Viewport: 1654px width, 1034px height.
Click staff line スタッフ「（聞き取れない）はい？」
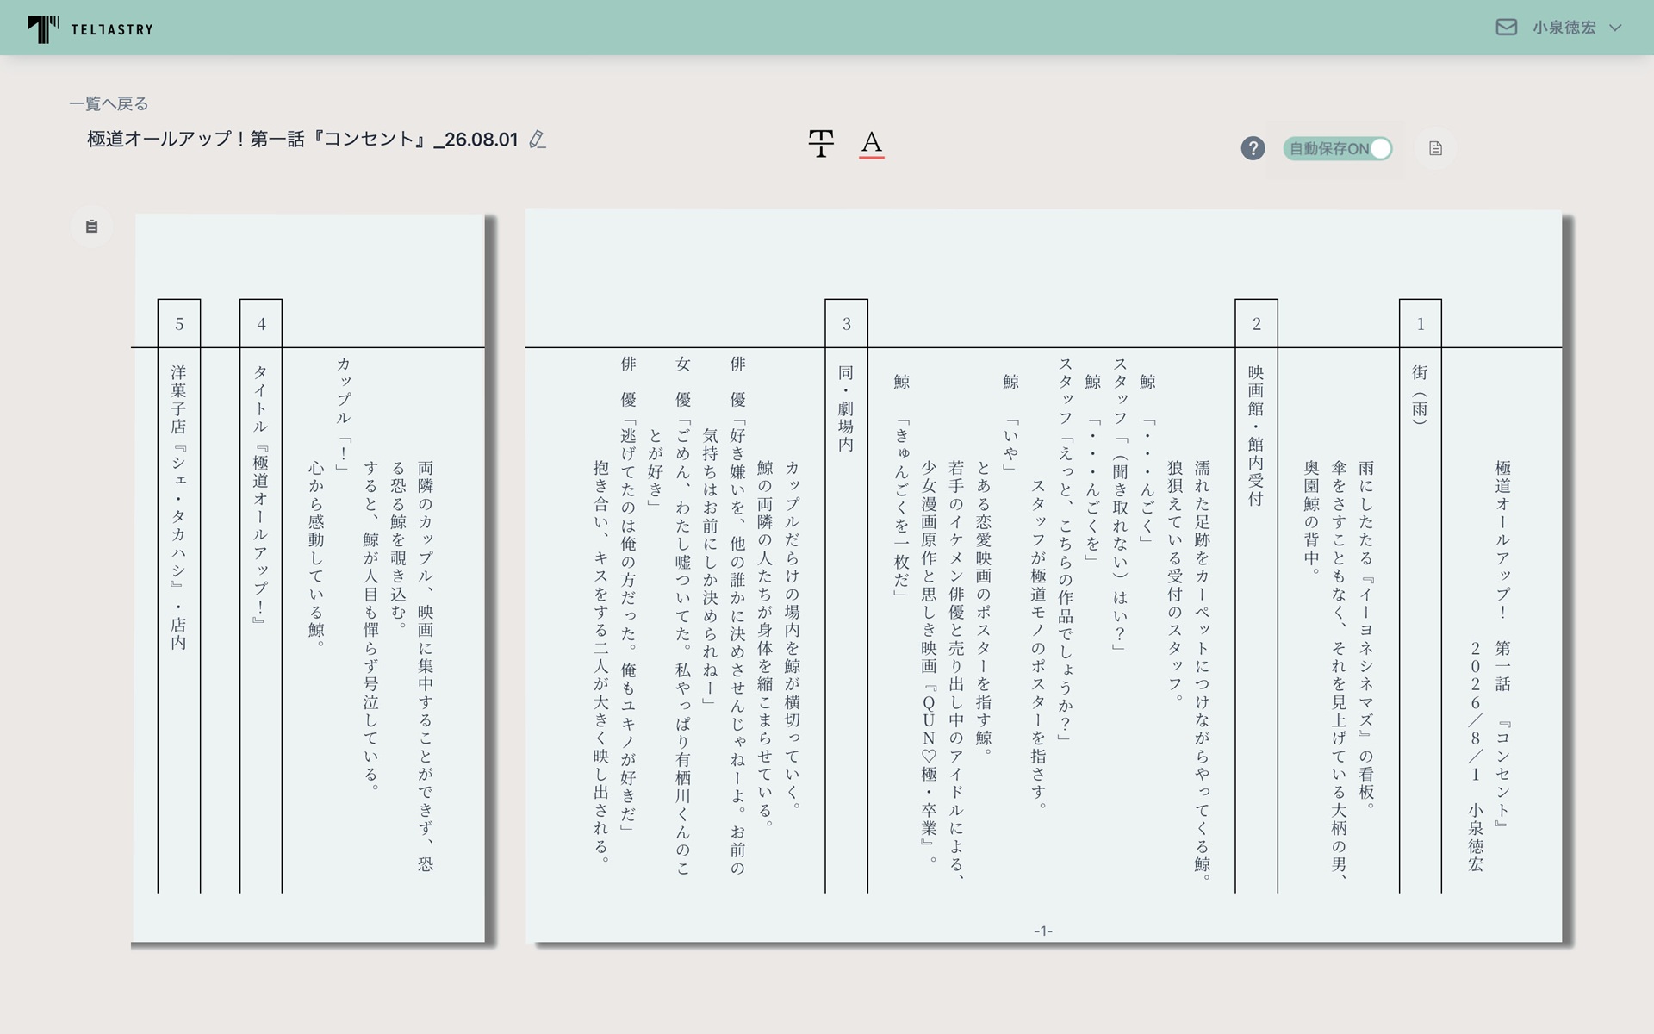coord(1120,504)
